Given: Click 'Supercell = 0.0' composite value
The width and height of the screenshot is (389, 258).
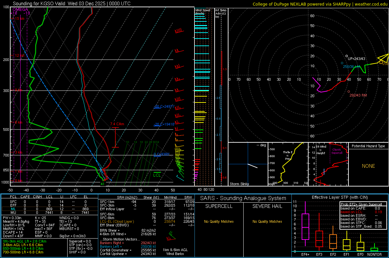Looking at the screenshot, I should coord(80,241).
